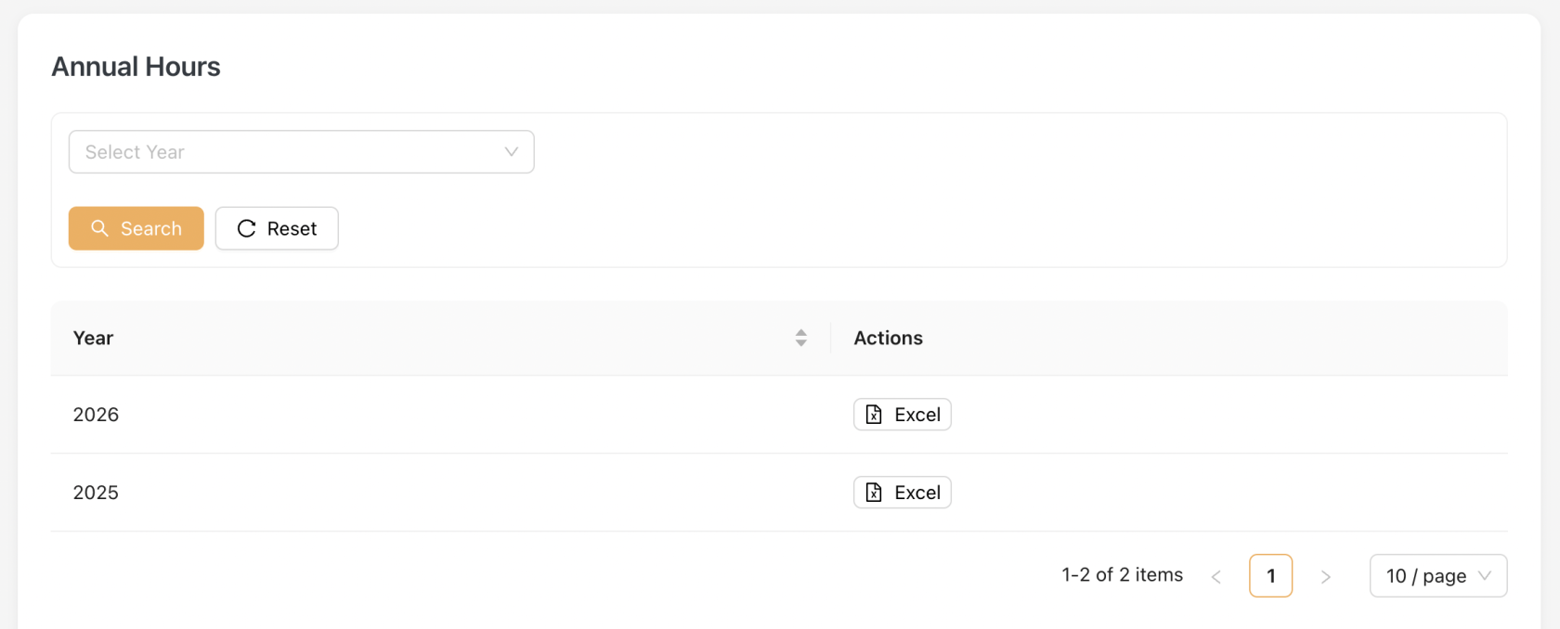Open the 10 / page size selector

pyautogui.click(x=1438, y=576)
